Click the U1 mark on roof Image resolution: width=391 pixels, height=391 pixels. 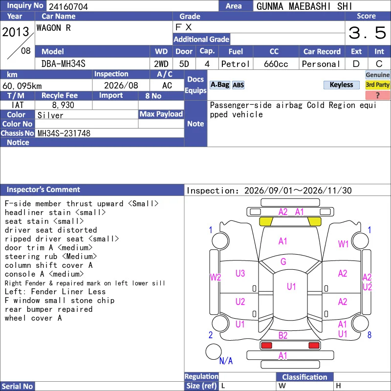tap(291, 286)
